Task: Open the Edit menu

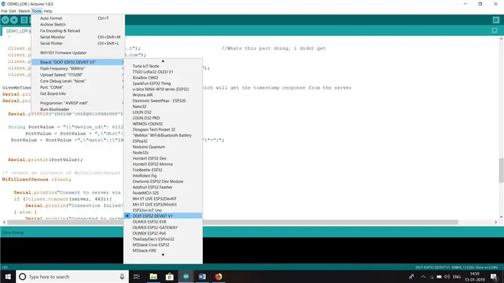Action: click(13, 11)
